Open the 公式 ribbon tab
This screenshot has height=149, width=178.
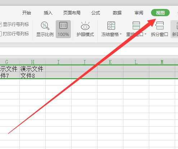(96, 13)
